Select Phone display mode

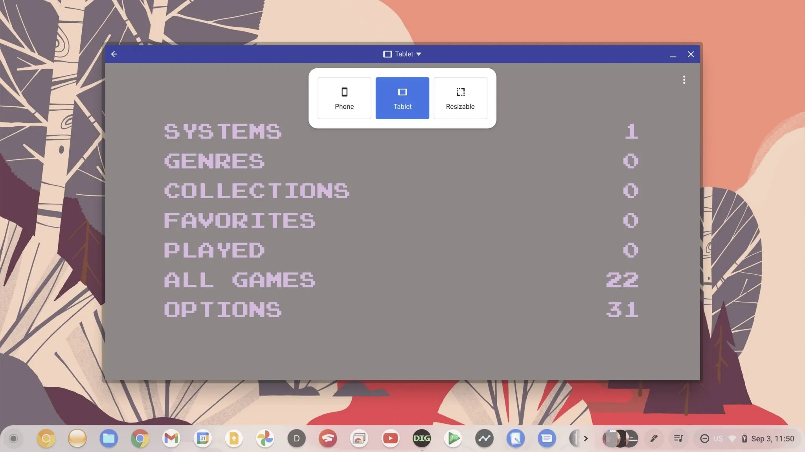(x=344, y=98)
